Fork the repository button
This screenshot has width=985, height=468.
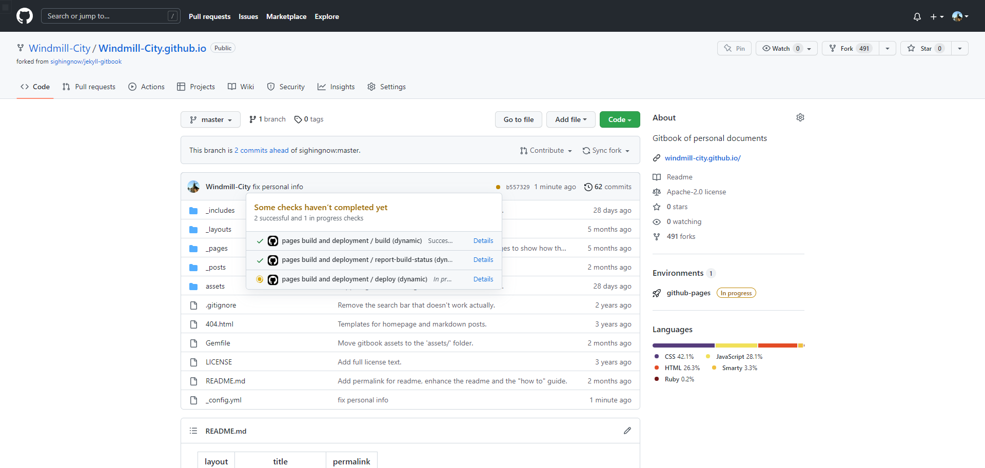[850, 48]
